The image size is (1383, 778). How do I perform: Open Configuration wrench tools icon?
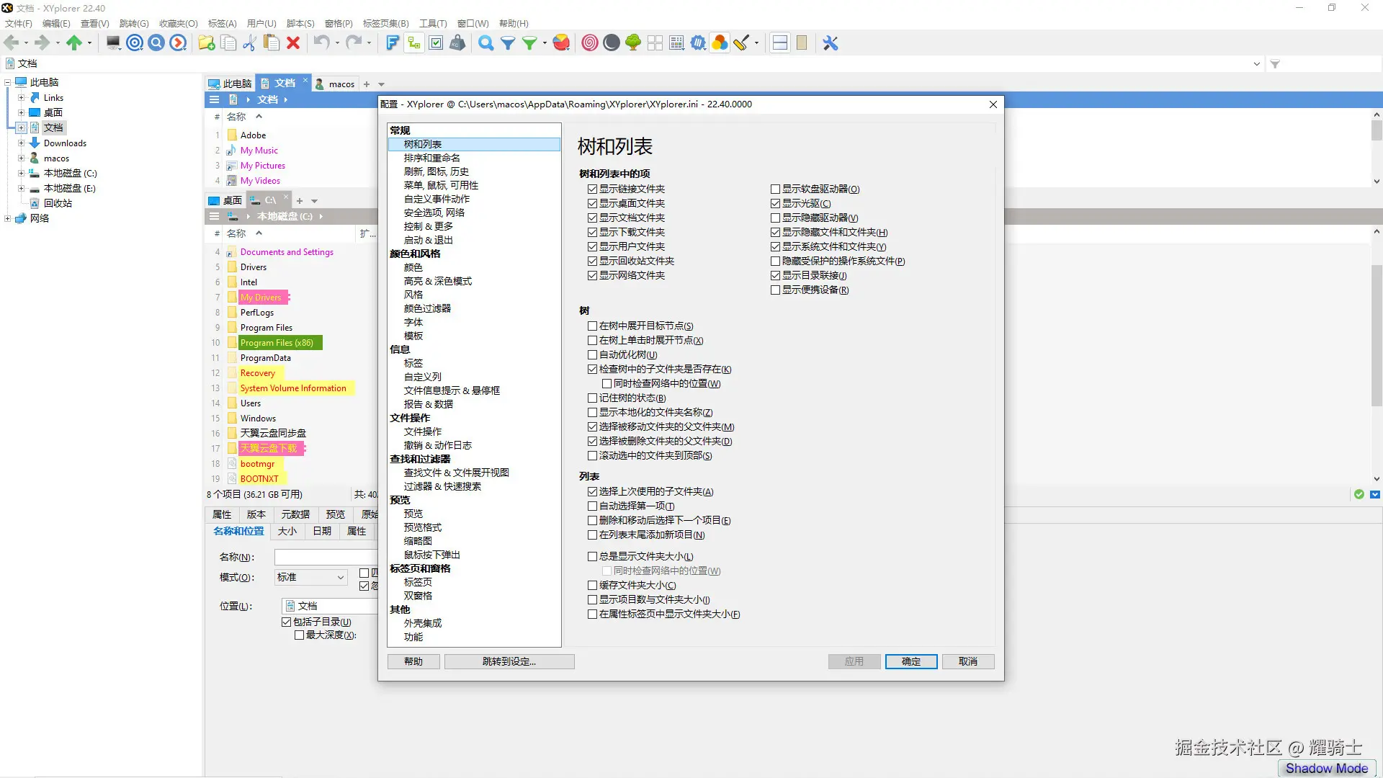(831, 43)
